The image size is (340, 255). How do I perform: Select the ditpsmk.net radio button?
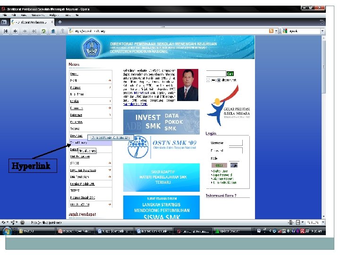219,80
